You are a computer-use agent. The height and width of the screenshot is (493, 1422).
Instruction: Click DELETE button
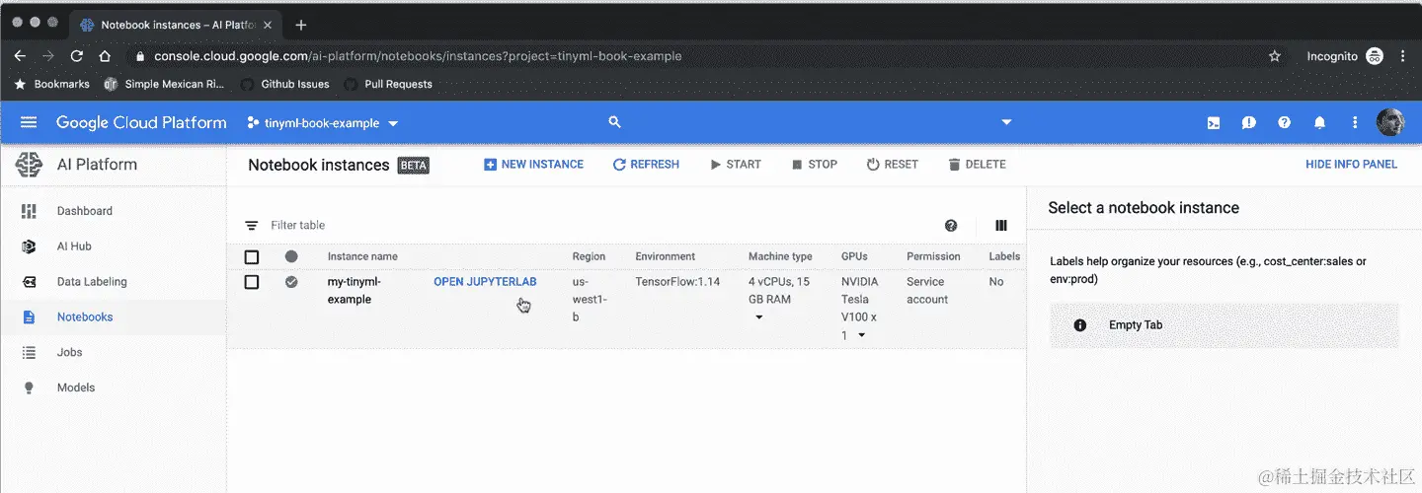coord(977,165)
